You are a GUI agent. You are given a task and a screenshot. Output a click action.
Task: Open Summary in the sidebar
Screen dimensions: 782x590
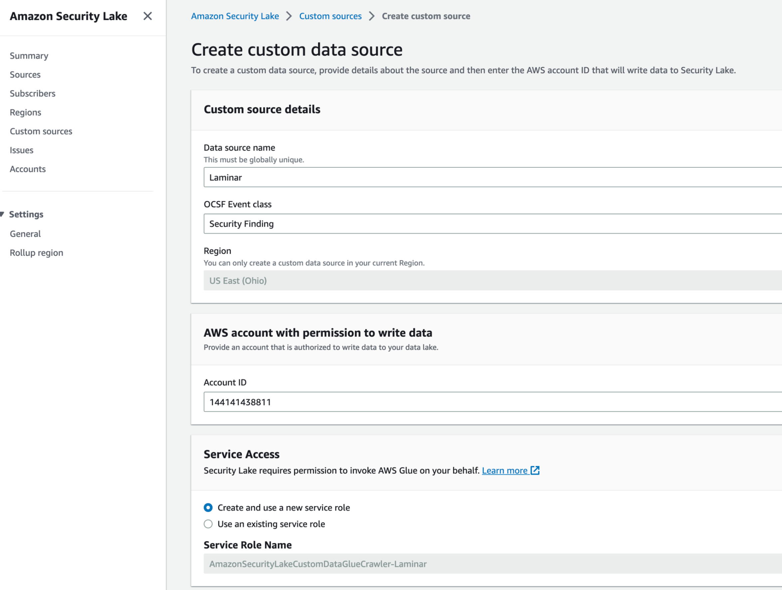pyautogui.click(x=29, y=56)
